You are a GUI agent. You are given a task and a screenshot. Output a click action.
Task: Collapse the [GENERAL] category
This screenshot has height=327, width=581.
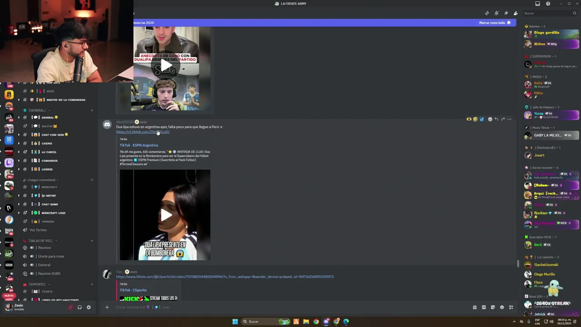tap(37, 110)
